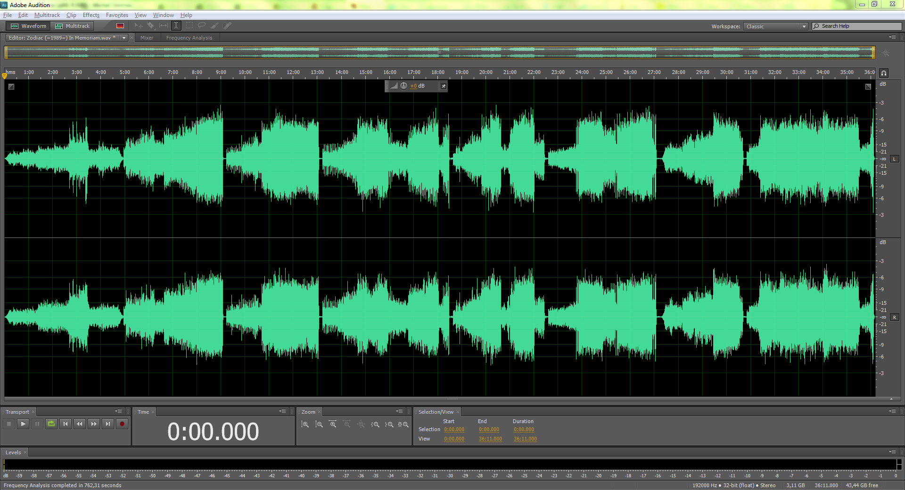Toggle Loop Playback on or off
Screen dimensions: 905x490
51,424
